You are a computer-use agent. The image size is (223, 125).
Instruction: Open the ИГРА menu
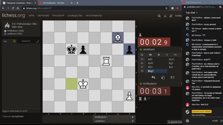coord(32,16)
